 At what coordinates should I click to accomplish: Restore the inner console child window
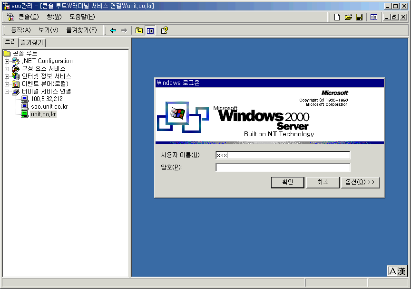(395, 17)
